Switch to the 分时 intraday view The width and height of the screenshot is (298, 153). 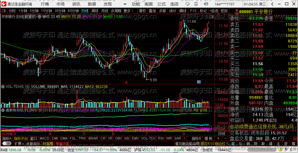tap(12, 11)
